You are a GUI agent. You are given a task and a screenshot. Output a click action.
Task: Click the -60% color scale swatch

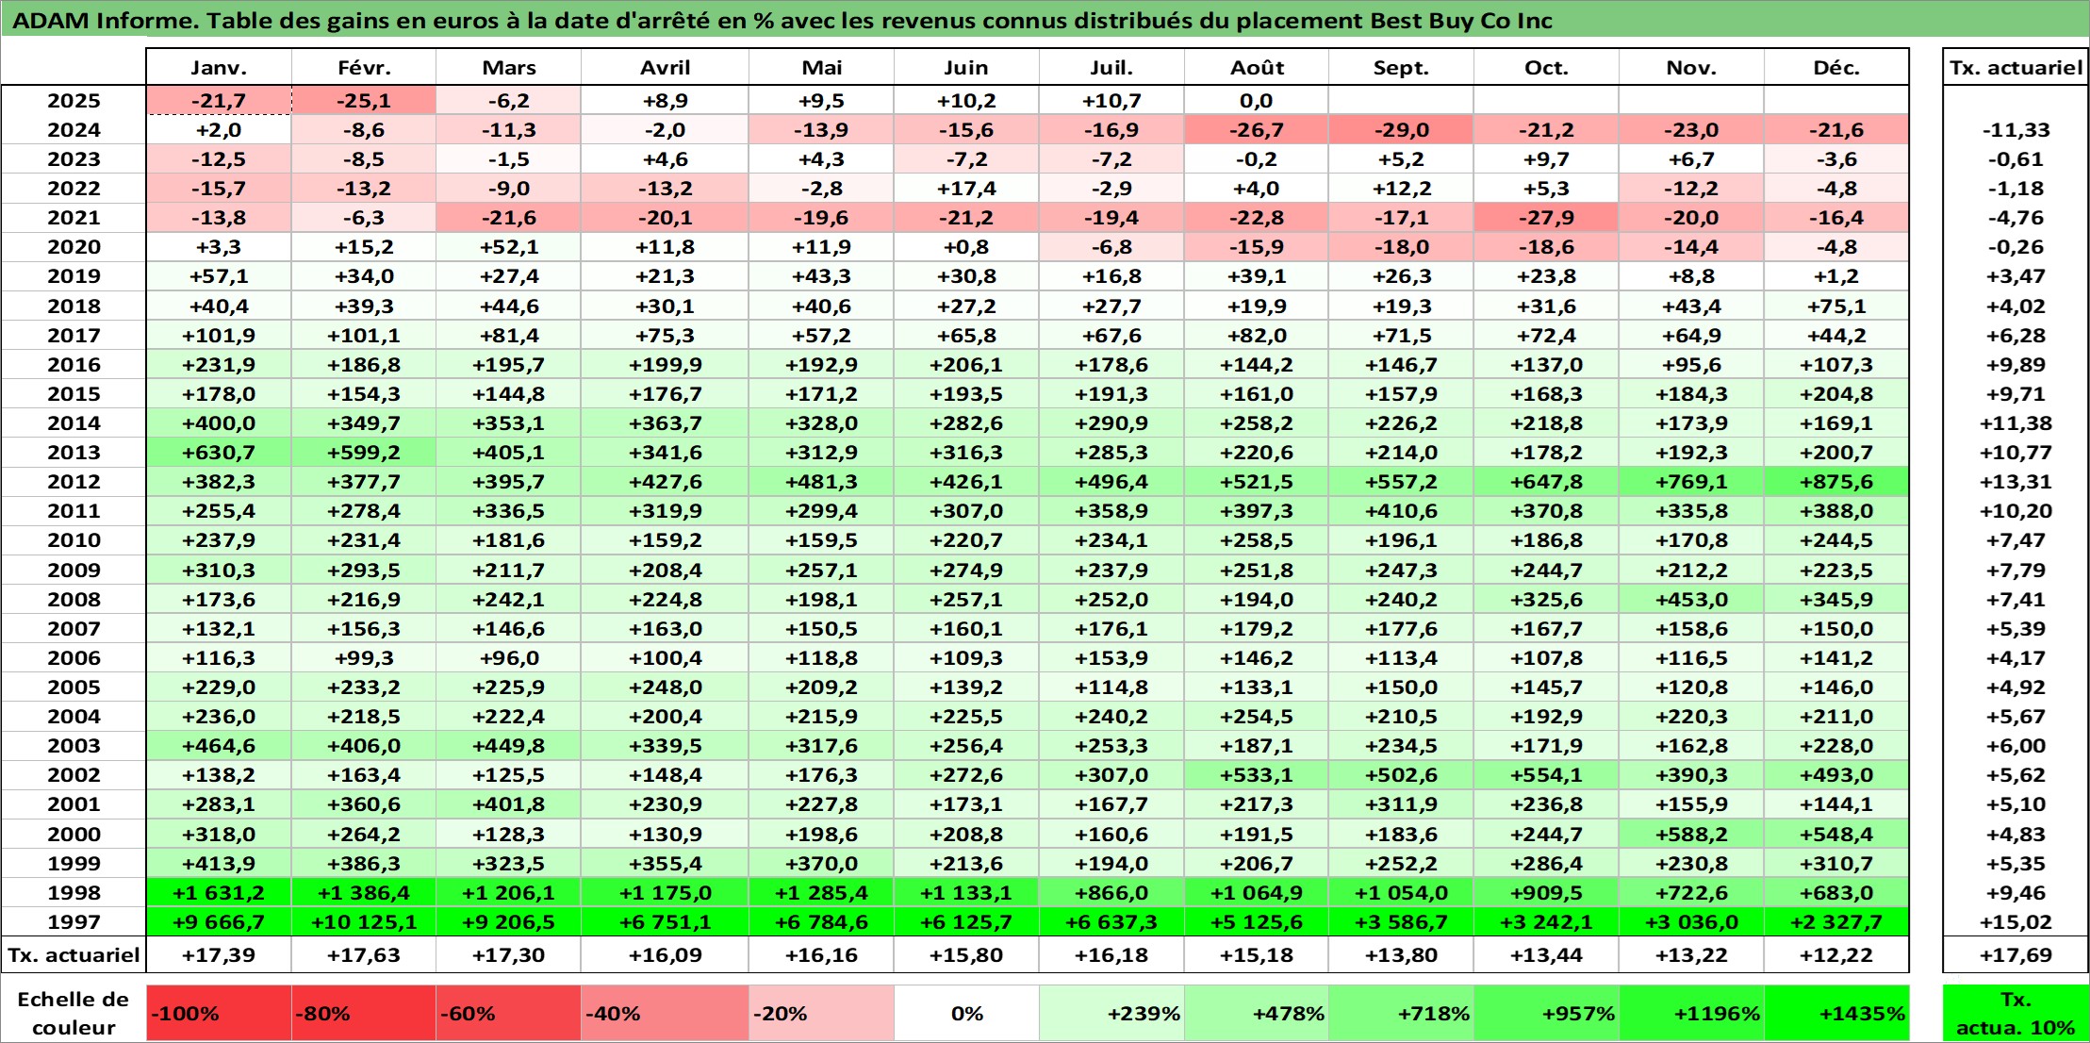point(509,1014)
